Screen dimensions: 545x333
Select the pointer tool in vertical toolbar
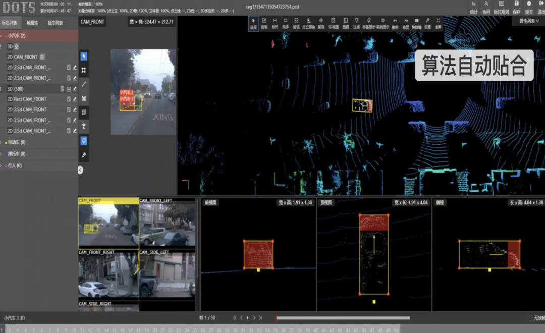tap(84, 56)
